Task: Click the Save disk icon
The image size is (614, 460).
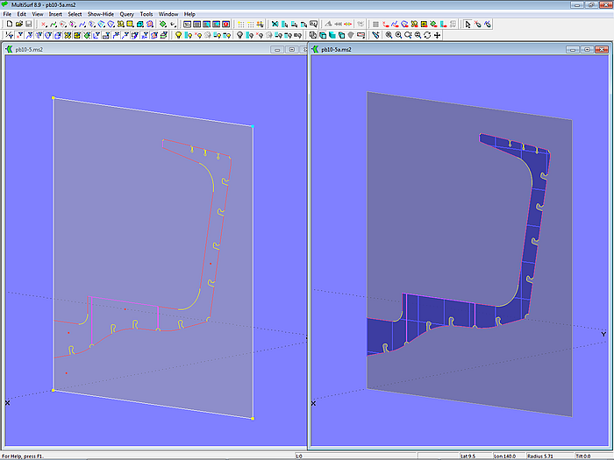Action: (28, 25)
